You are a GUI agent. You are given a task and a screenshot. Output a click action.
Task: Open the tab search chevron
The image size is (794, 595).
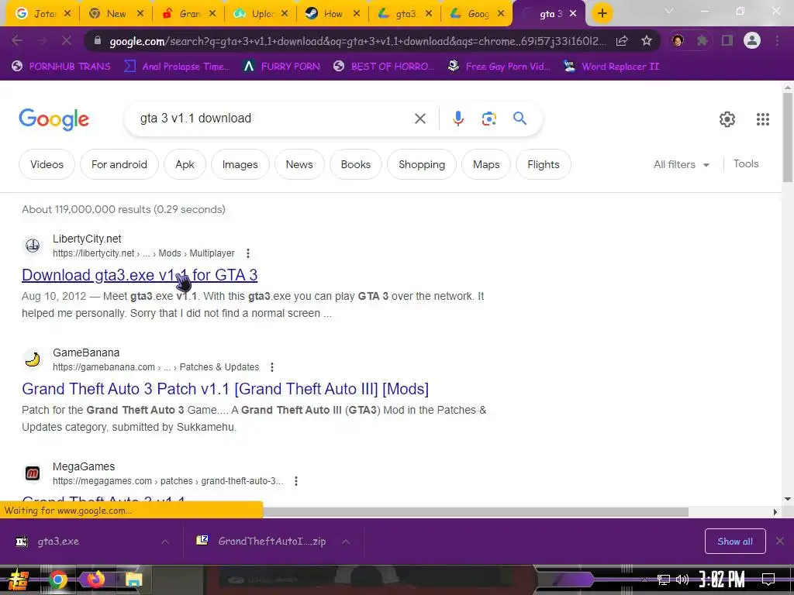pos(669,11)
